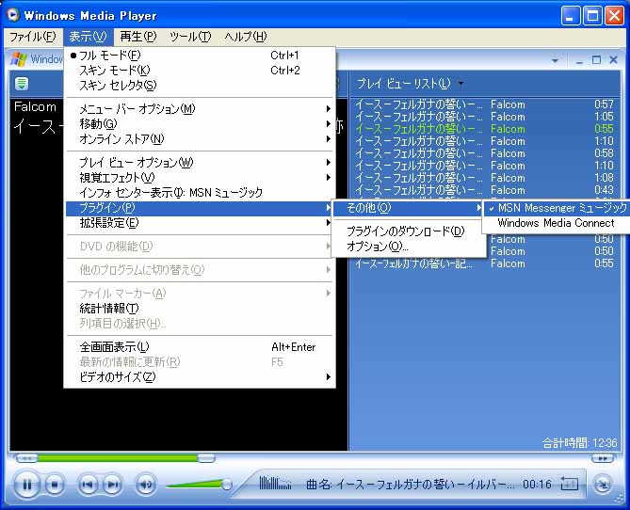Open オプション(O)... in plugin submenu
This screenshot has height=510, width=630.
click(x=408, y=247)
